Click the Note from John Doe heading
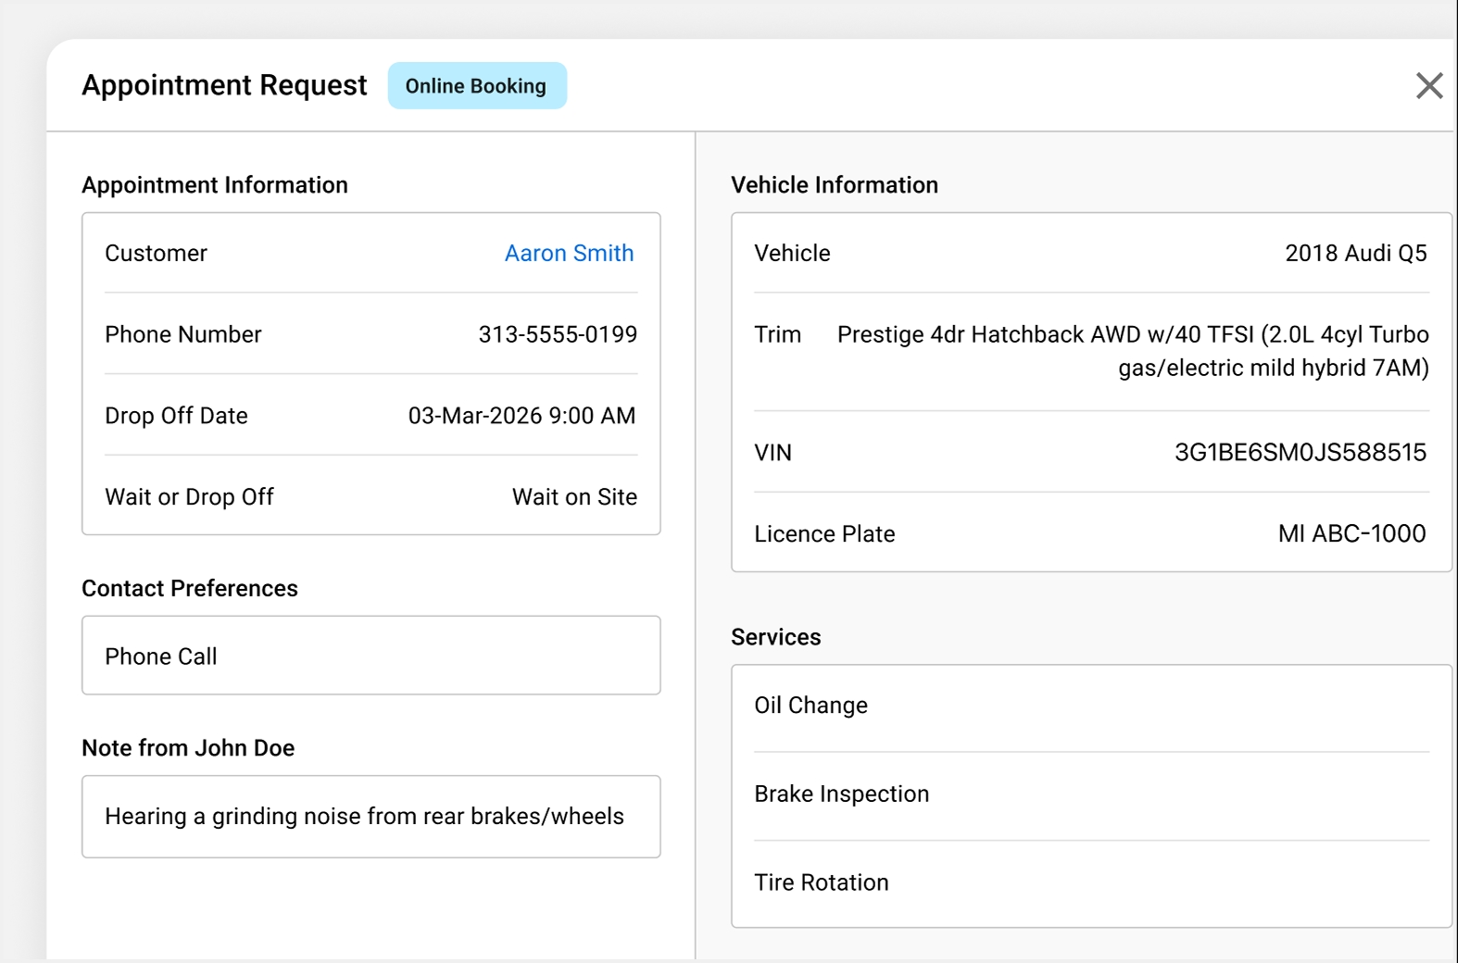The height and width of the screenshot is (963, 1458). [188, 748]
